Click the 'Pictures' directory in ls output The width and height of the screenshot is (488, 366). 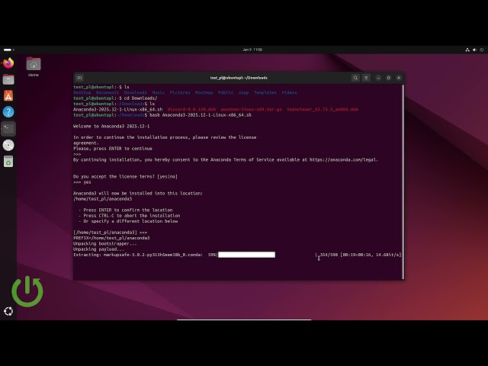(180, 92)
